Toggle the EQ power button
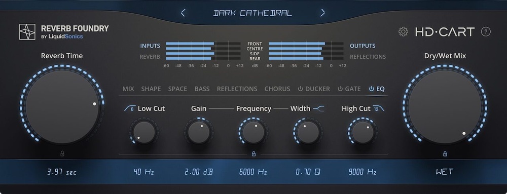The width and height of the screenshot is (507, 194). [372, 89]
